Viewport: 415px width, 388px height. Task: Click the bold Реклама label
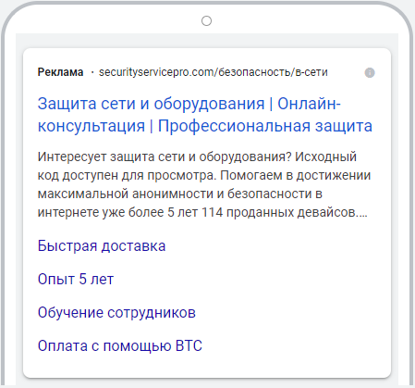point(60,72)
